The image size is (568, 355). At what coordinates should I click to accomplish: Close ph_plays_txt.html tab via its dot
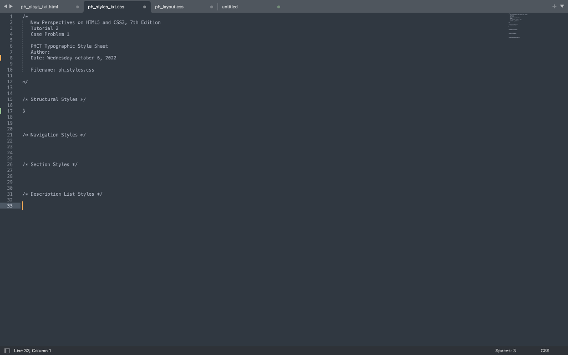77,7
